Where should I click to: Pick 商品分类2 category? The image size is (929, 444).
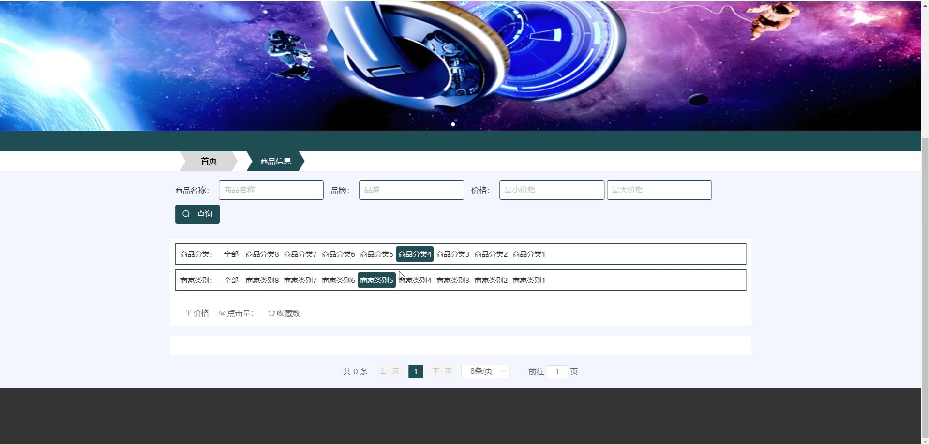click(491, 254)
